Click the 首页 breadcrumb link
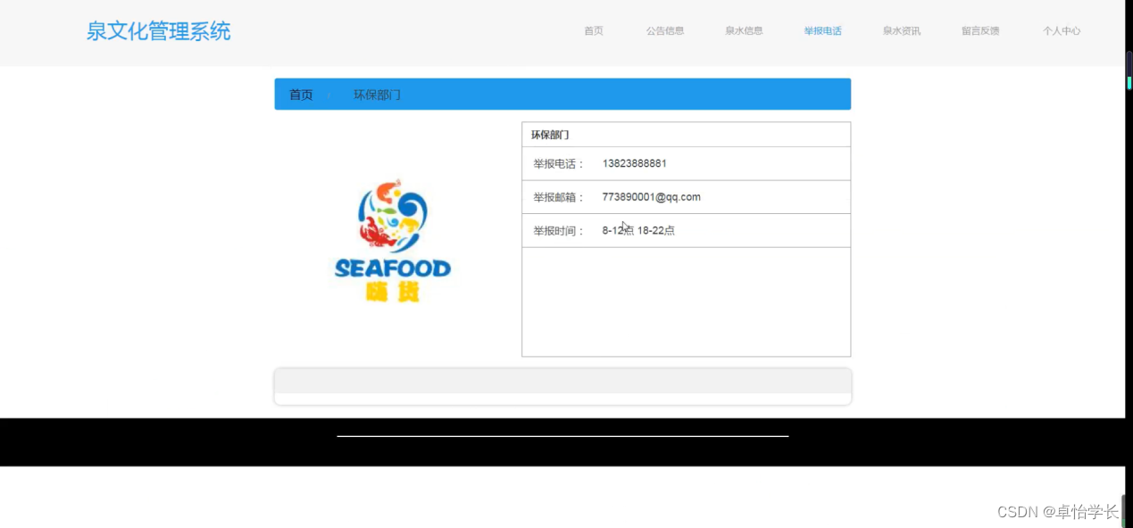 pyautogui.click(x=301, y=95)
